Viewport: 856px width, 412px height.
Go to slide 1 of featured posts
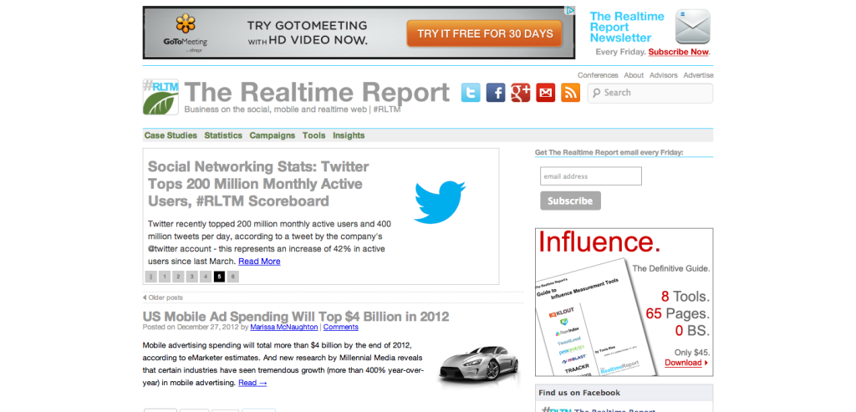click(165, 277)
